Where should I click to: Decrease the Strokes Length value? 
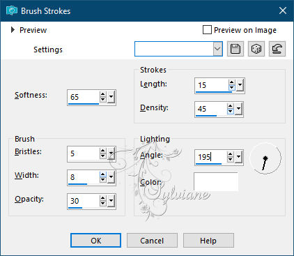click(x=231, y=88)
